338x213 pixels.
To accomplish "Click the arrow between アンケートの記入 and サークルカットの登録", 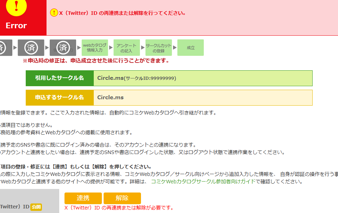I will click(x=143, y=48).
